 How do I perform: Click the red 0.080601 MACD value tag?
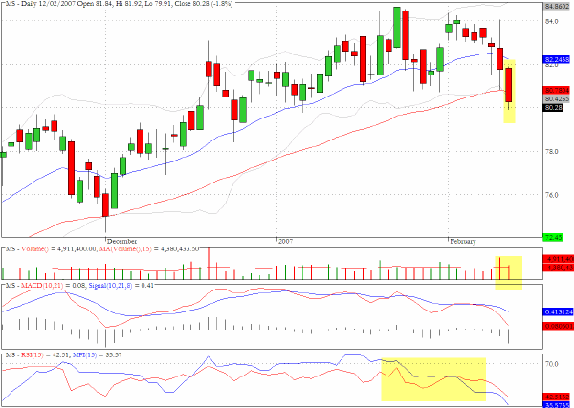(x=559, y=326)
